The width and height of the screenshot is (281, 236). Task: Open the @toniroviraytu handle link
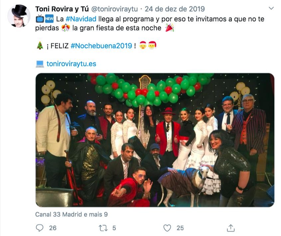114,9
